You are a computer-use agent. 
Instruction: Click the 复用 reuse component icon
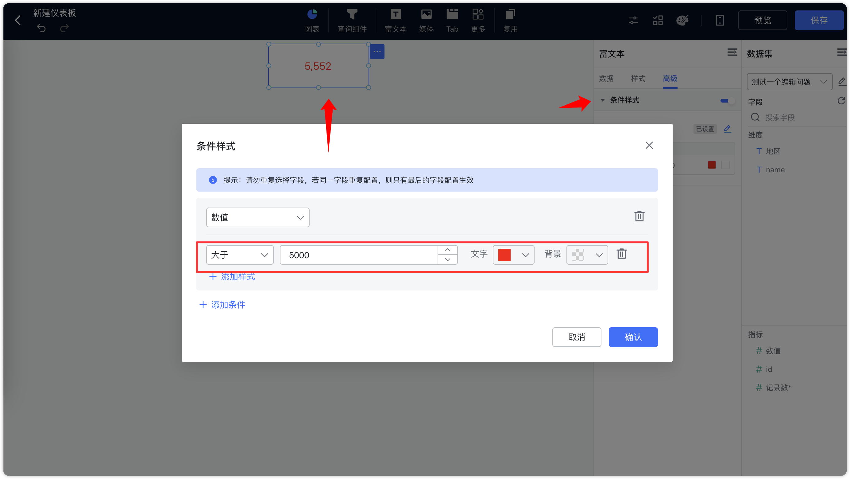coord(510,20)
